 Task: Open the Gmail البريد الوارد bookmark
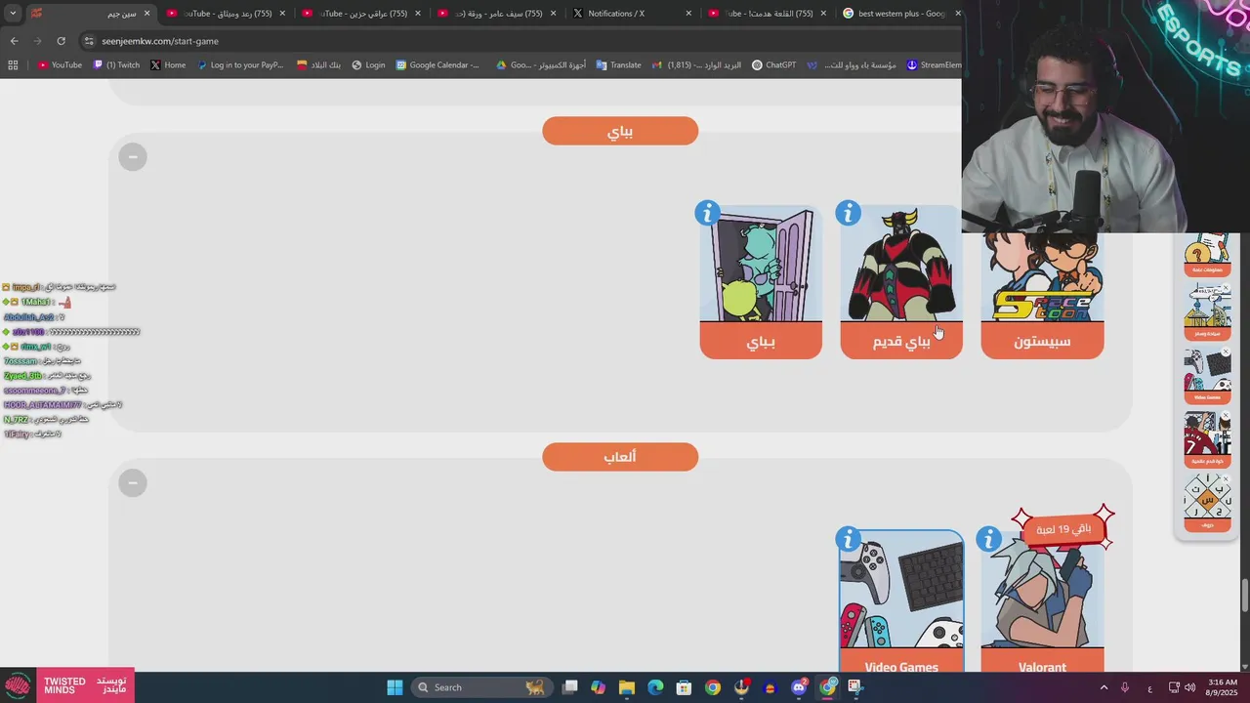click(x=697, y=65)
